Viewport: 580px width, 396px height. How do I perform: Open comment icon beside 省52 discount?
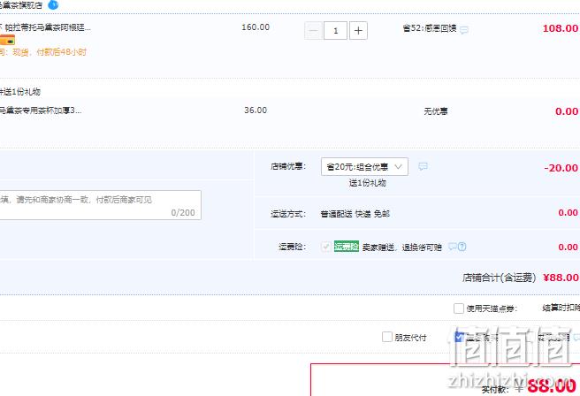click(464, 29)
